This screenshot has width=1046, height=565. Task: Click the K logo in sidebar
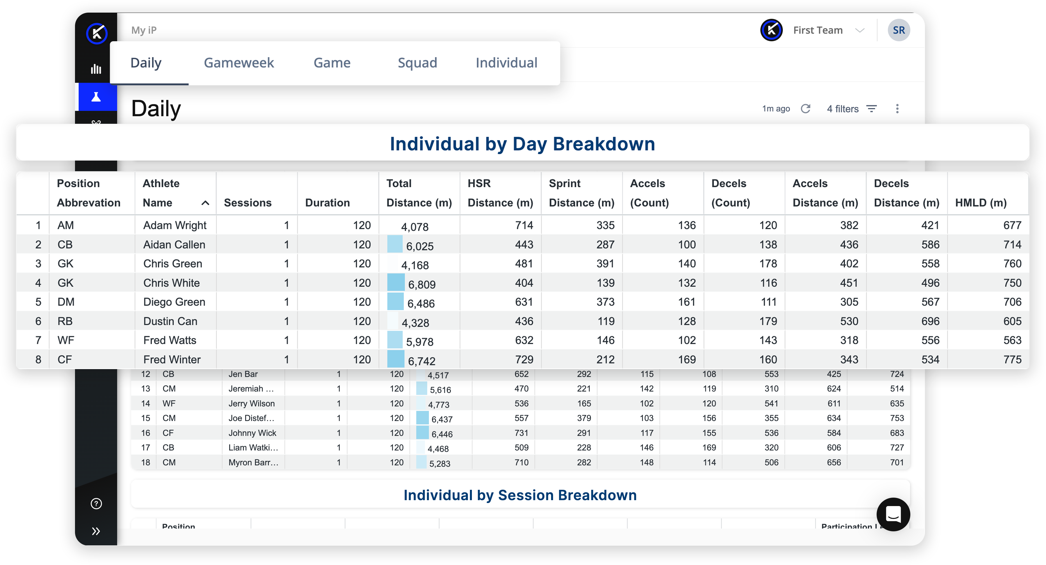coord(97,33)
